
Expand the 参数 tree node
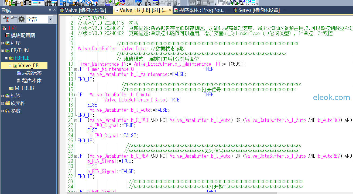coord(3,111)
